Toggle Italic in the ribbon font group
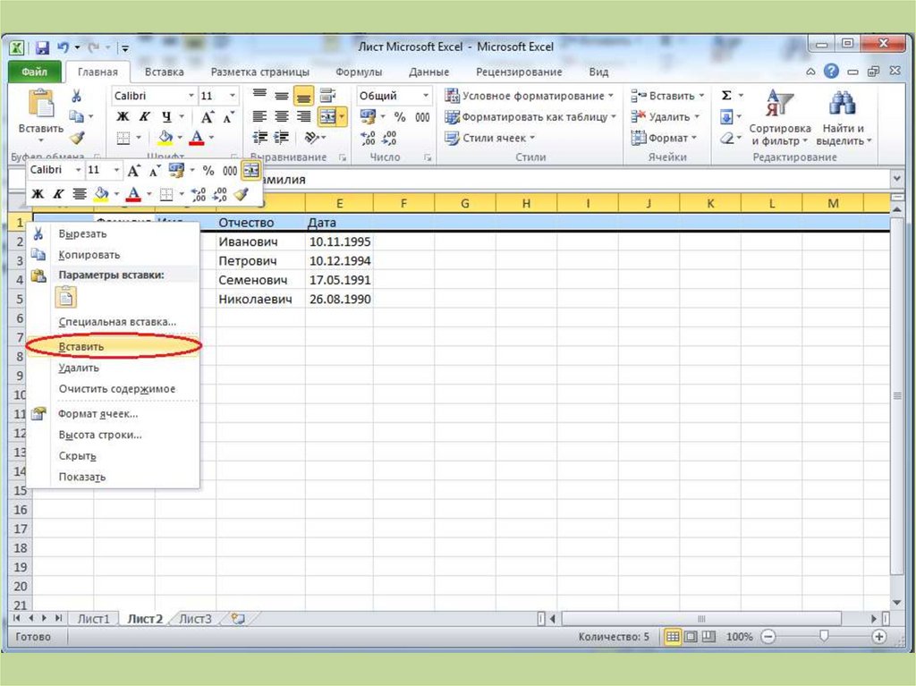 click(x=145, y=117)
